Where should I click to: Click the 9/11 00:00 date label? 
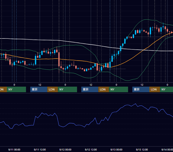pos(14,149)
